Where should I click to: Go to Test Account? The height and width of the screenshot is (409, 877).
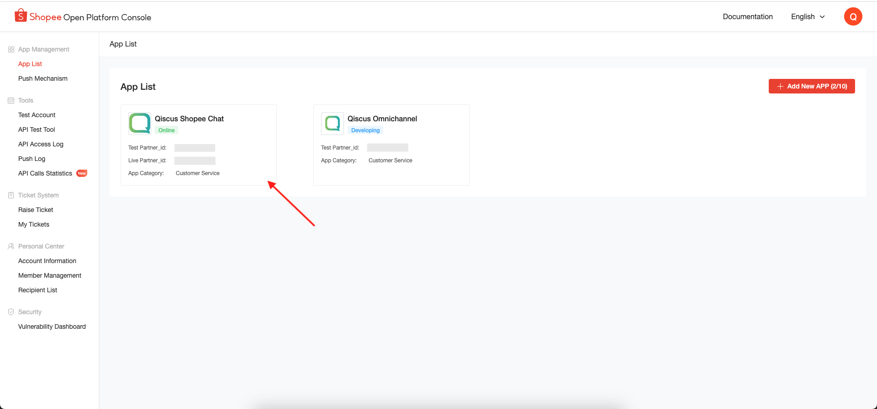[x=37, y=115]
